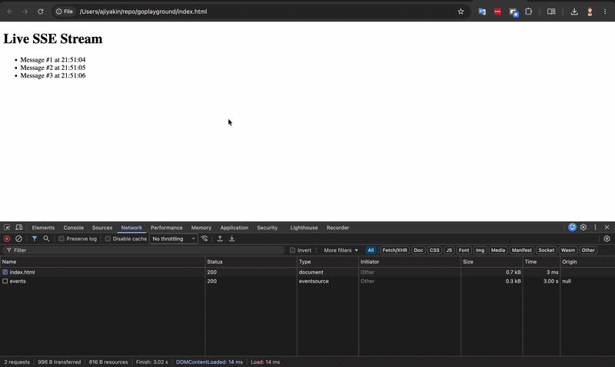Viewport: 615px width, 367px height.
Task: Filter requests by Img type
Action: 480,250
